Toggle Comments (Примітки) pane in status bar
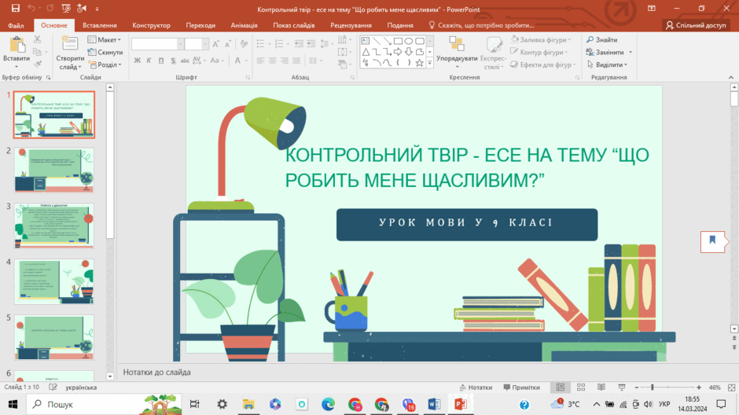This screenshot has width=739, height=415. pyautogui.click(x=521, y=387)
